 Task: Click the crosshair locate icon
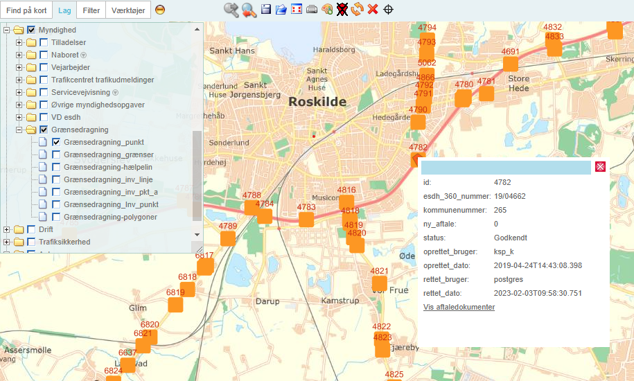click(389, 10)
